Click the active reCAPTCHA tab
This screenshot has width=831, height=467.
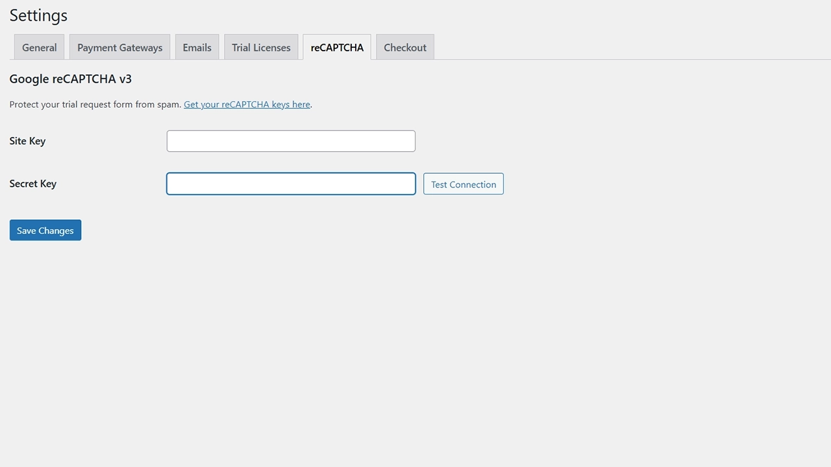337,47
